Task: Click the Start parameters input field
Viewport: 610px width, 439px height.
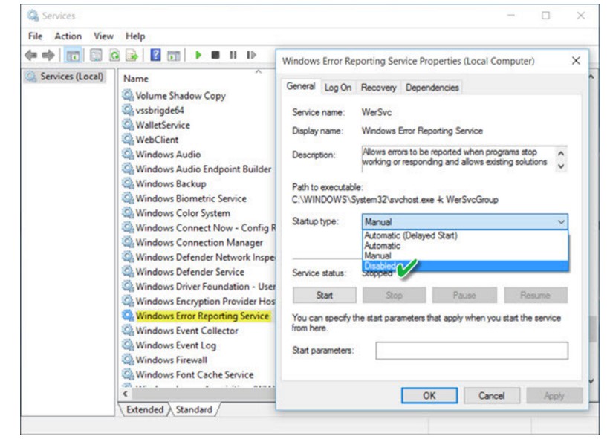Action: pos(472,351)
